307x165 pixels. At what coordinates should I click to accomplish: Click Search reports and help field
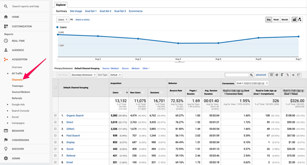(x=25, y=6)
